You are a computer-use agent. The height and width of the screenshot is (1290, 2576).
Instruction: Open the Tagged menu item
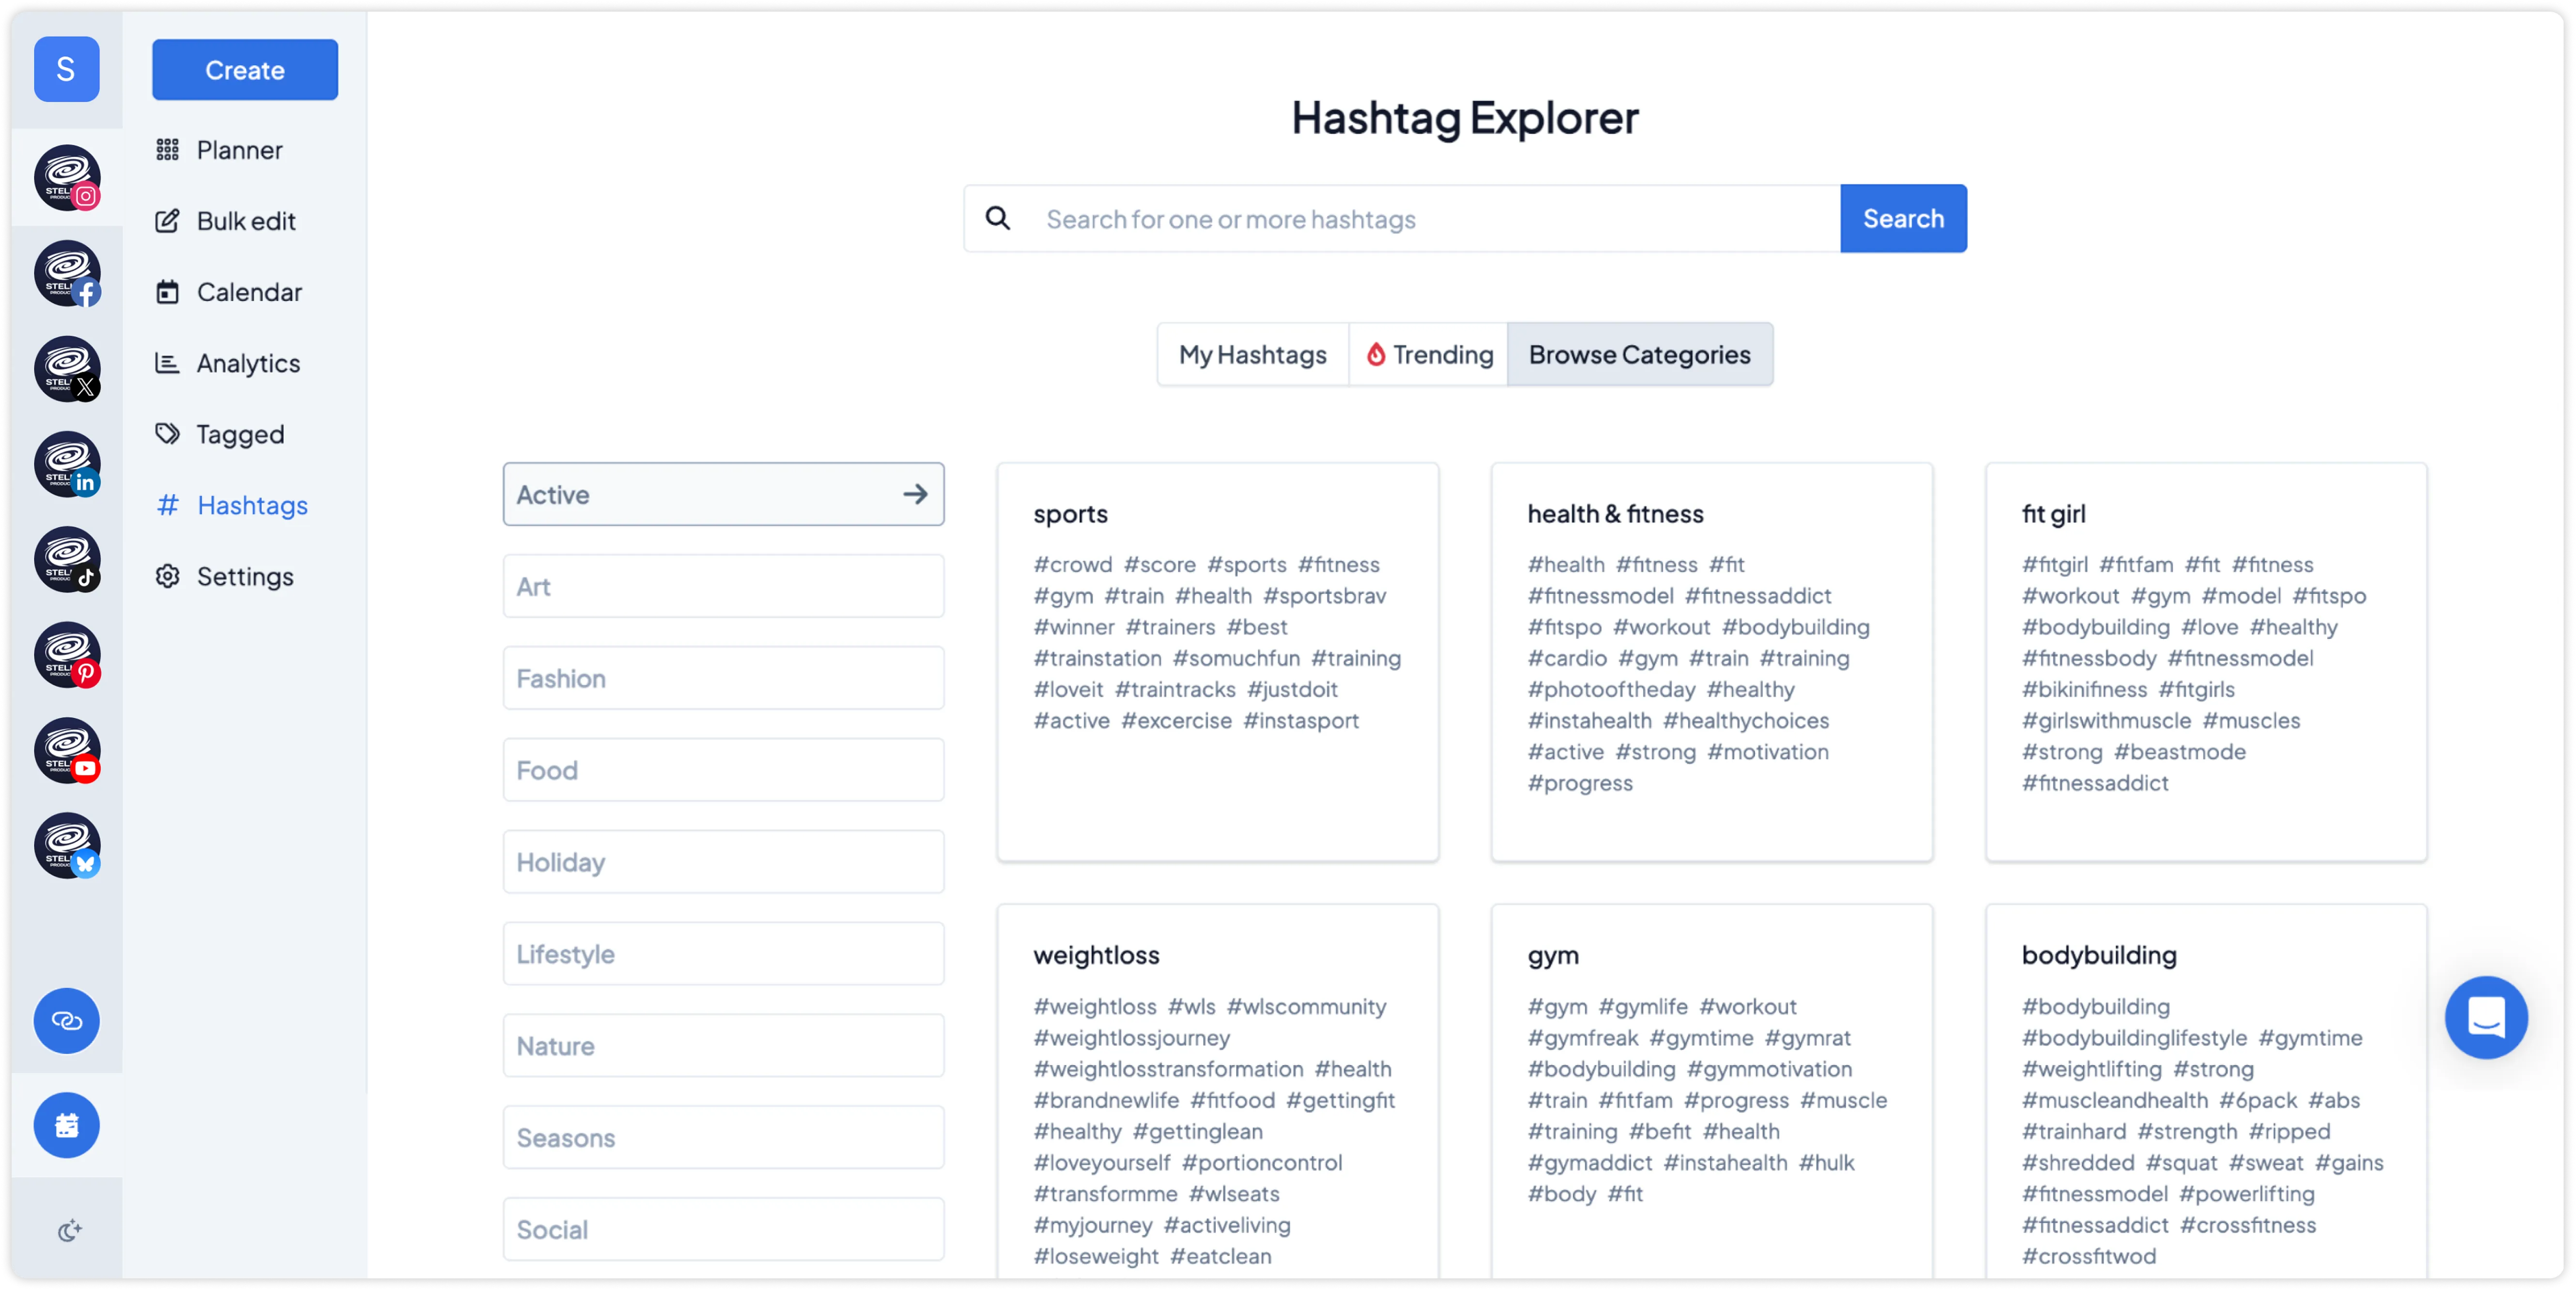point(240,434)
